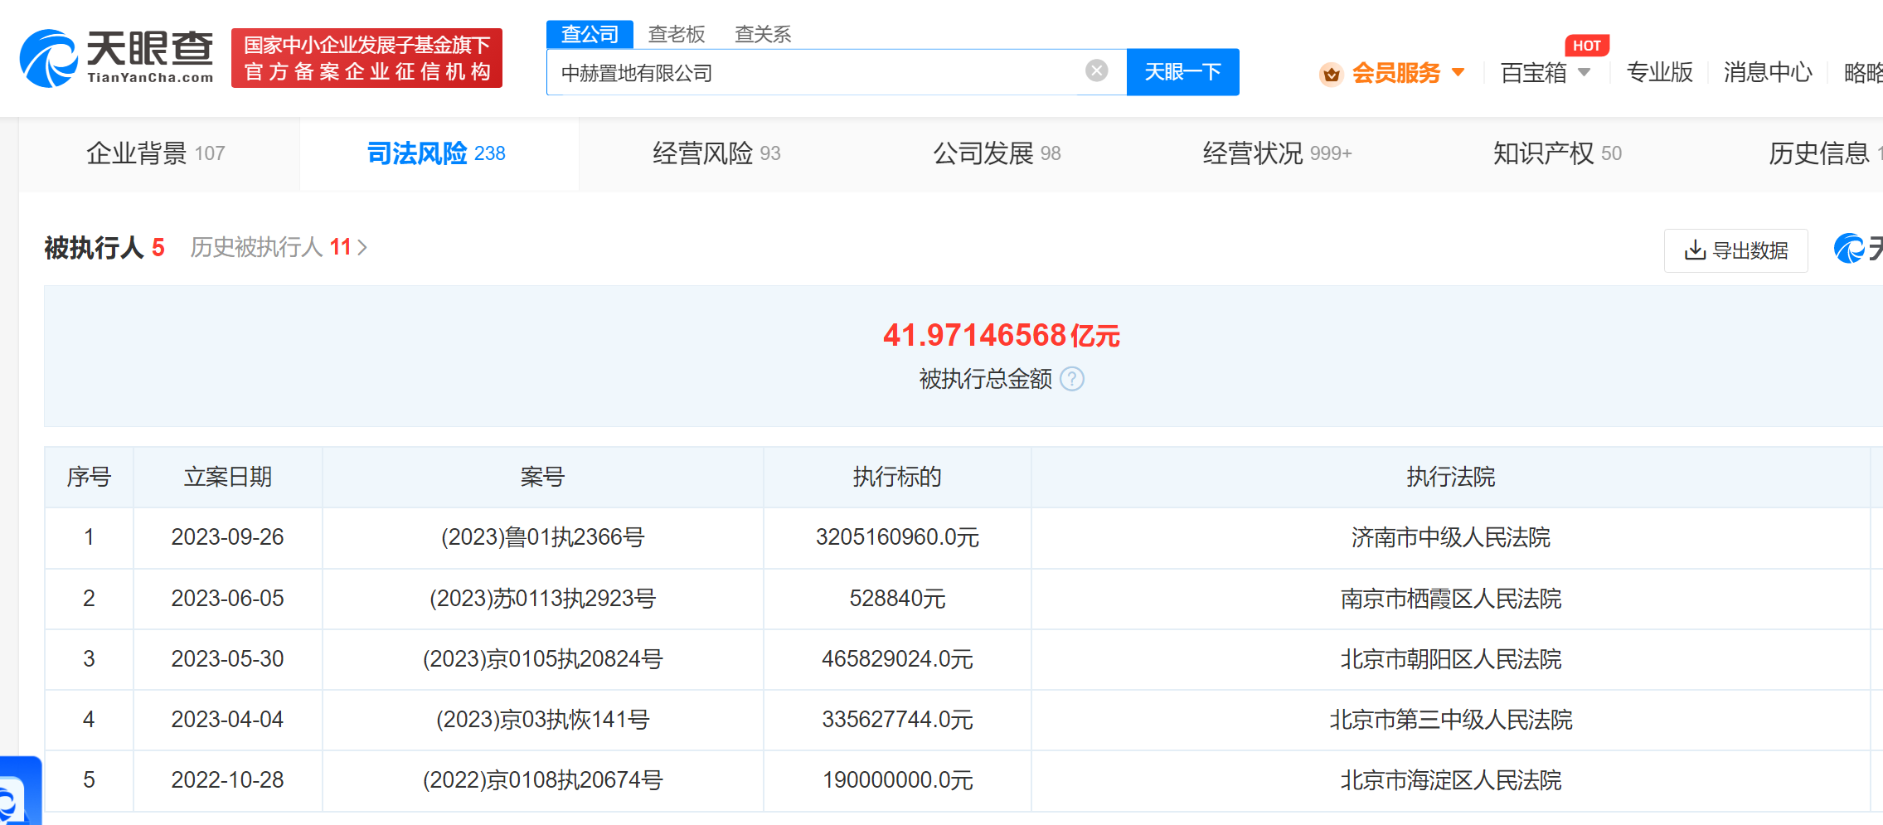Expand the 百宝箱 dropdown arrow

[1584, 73]
